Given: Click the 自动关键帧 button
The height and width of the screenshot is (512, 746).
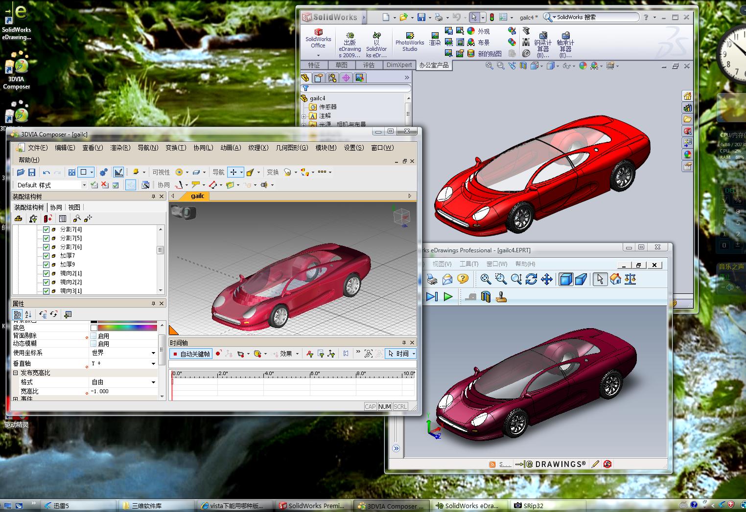Looking at the screenshot, I should pos(191,354).
